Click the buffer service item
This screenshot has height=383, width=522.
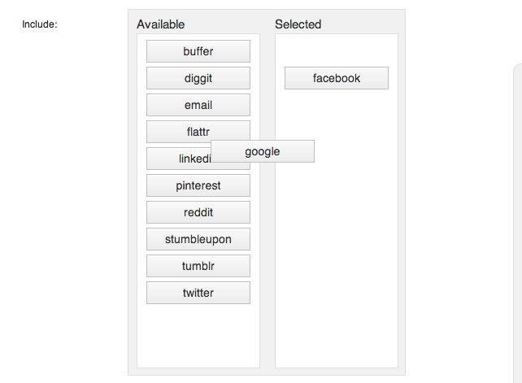(198, 51)
